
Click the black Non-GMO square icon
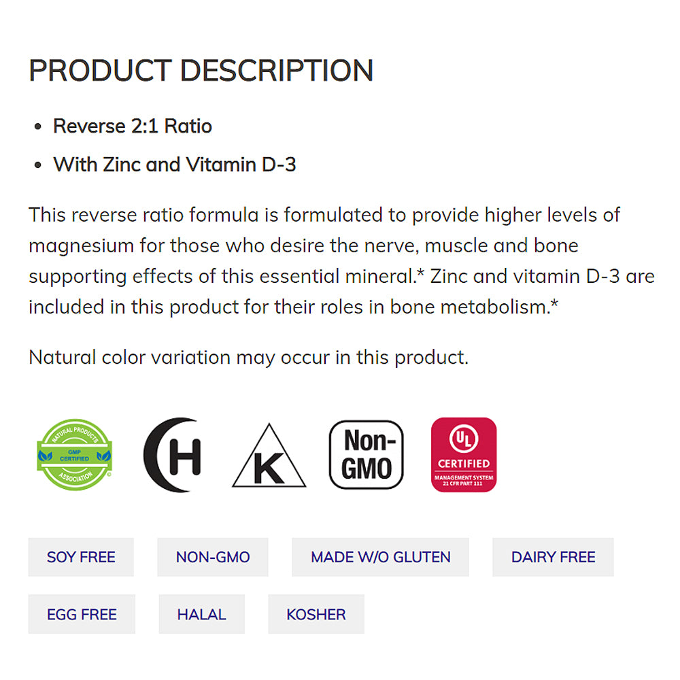click(x=367, y=454)
